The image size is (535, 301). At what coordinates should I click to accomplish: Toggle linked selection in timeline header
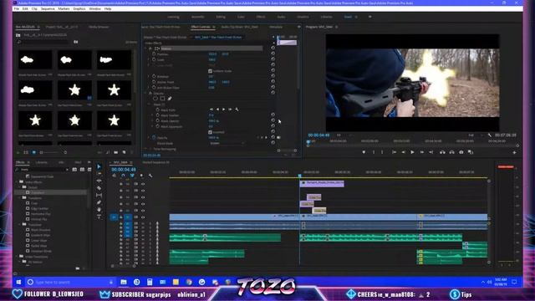132,176
